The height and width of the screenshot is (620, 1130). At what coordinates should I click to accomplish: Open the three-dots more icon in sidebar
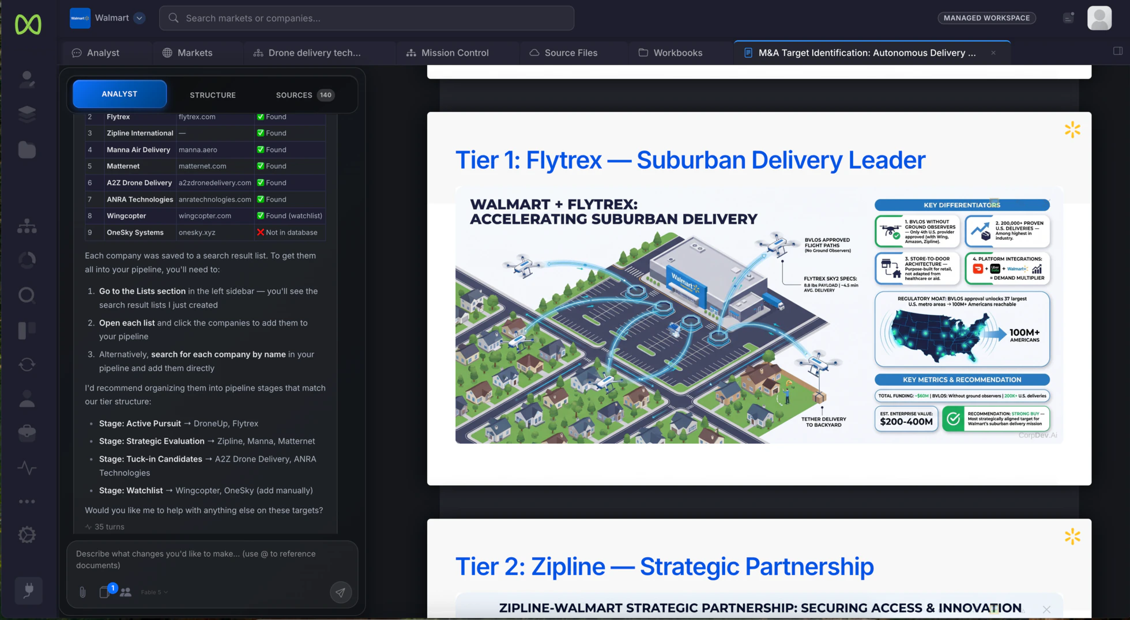[27, 501]
